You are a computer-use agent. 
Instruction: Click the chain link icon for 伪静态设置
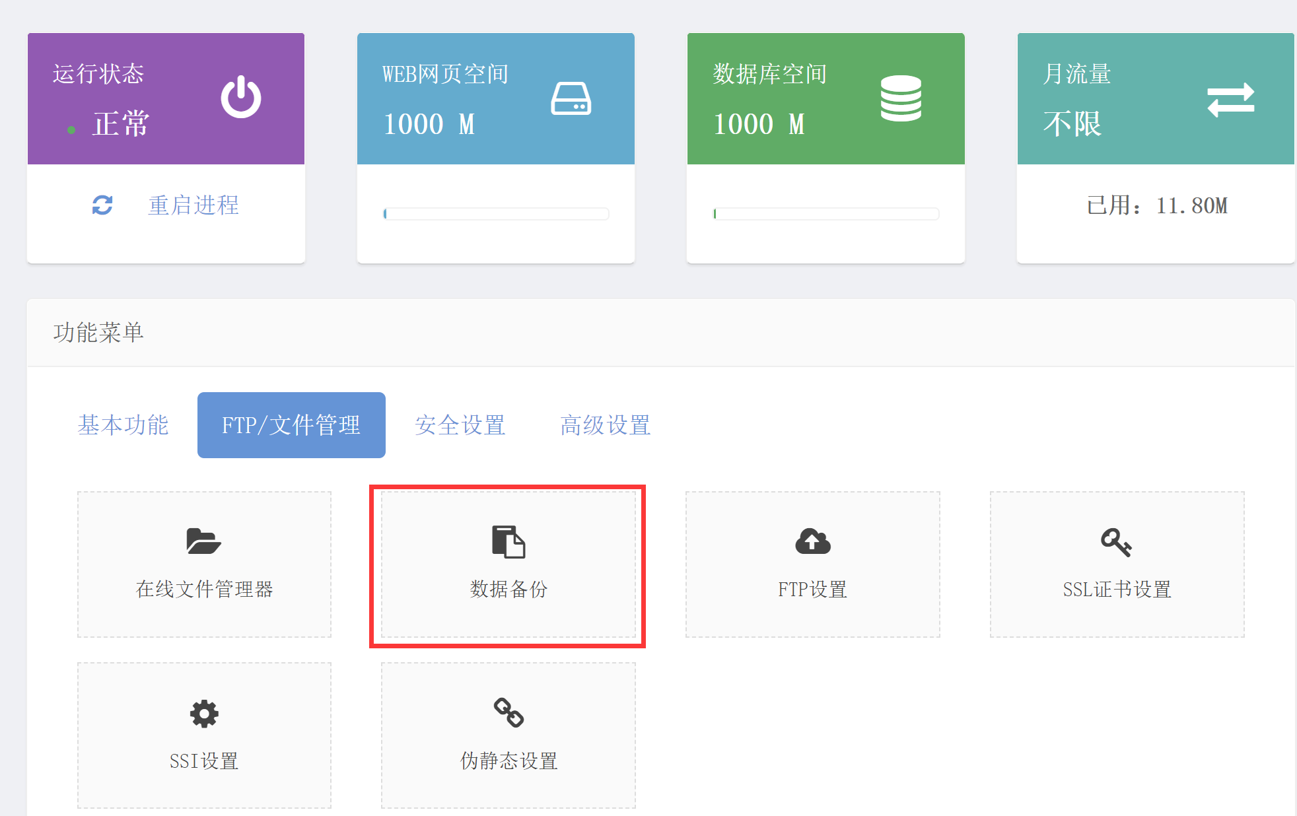point(508,713)
